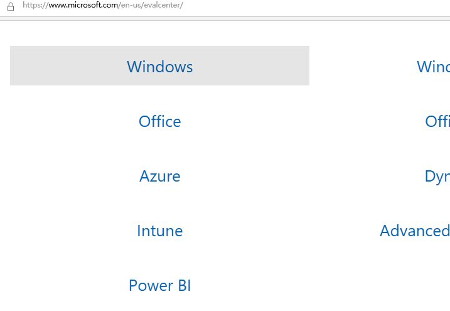This screenshot has height=311, width=450.
Task: Click the cut-off "Offi" link in right column
Action: pos(437,121)
